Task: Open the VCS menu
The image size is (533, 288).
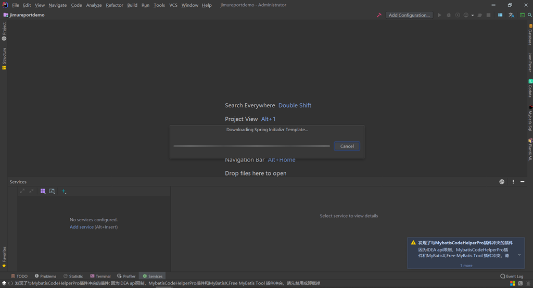Action: pyautogui.click(x=173, y=5)
